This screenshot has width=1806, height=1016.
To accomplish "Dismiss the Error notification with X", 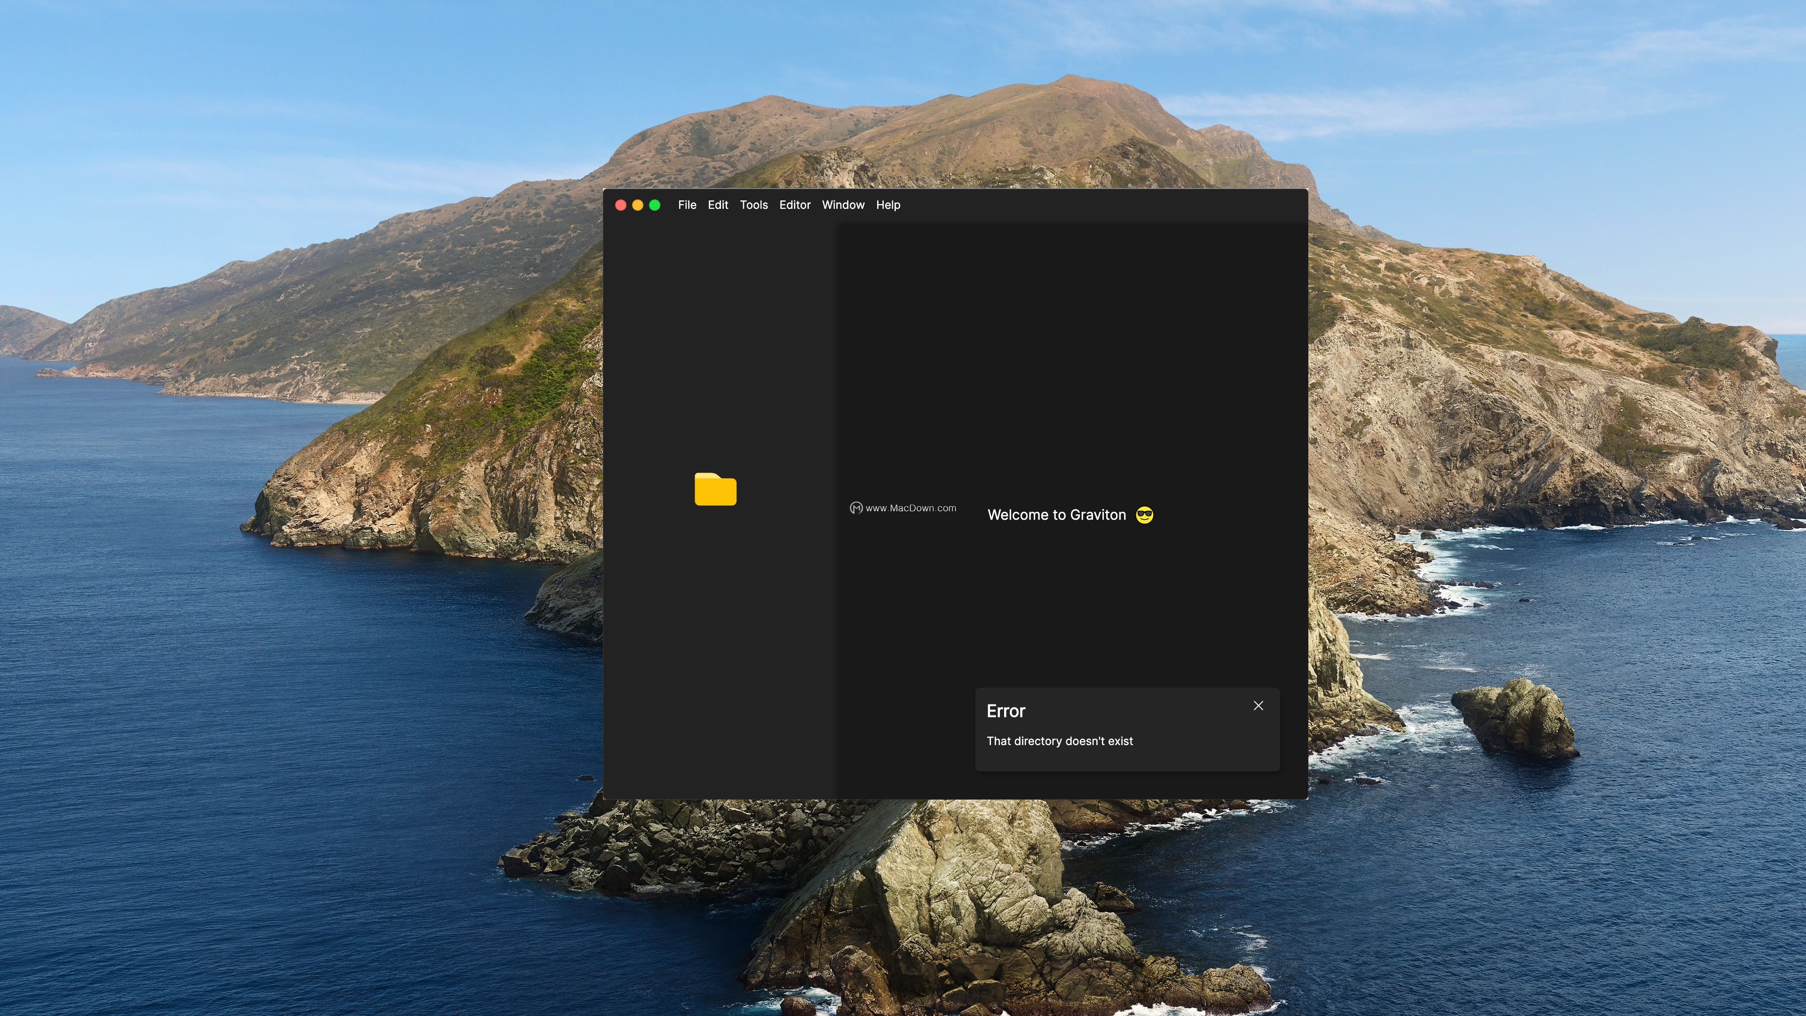I will click(x=1258, y=706).
